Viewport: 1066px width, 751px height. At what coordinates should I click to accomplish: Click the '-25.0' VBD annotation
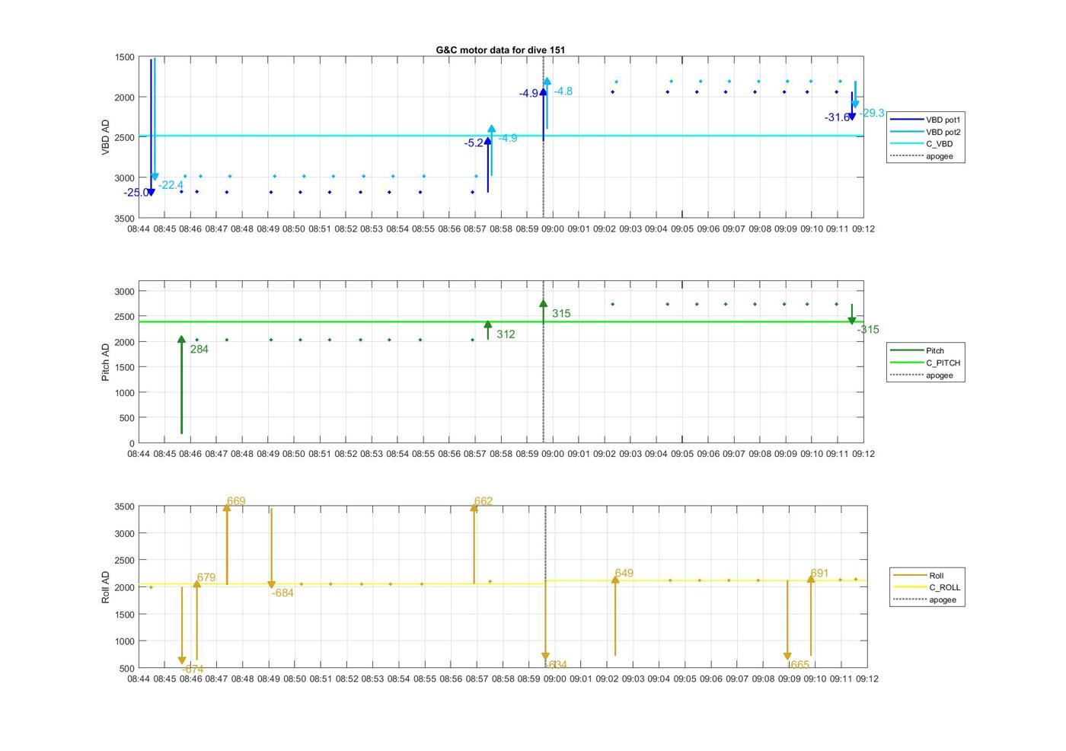(x=136, y=193)
